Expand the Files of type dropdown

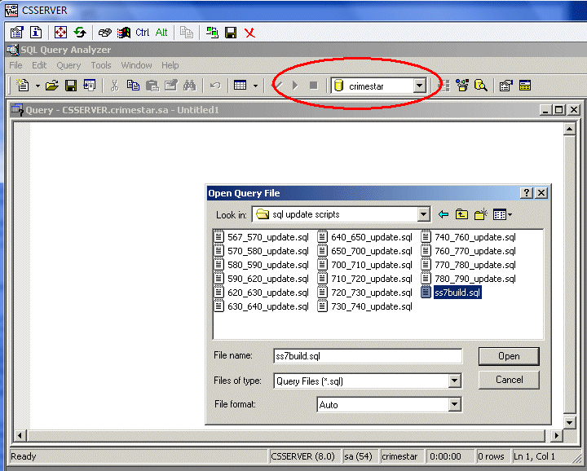tap(454, 381)
